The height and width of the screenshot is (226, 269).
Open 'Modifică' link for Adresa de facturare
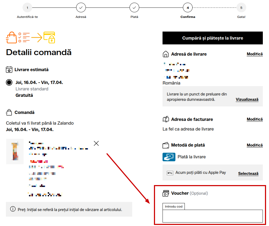(x=255, y=119)
